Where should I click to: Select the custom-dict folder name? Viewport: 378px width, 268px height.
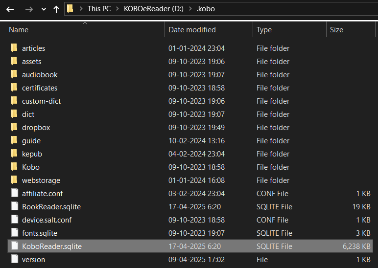(x=41, y=101)
